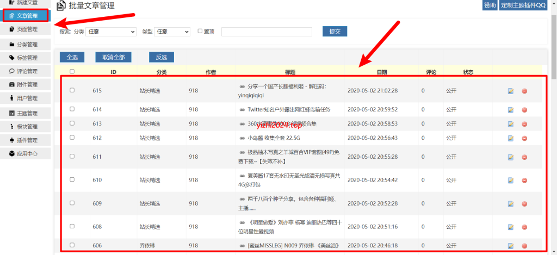Image resolution: width=557 pixels, height=255 pixels.
Task: Remove article 606 with the delete icon
Action: (x=524, y=246)
